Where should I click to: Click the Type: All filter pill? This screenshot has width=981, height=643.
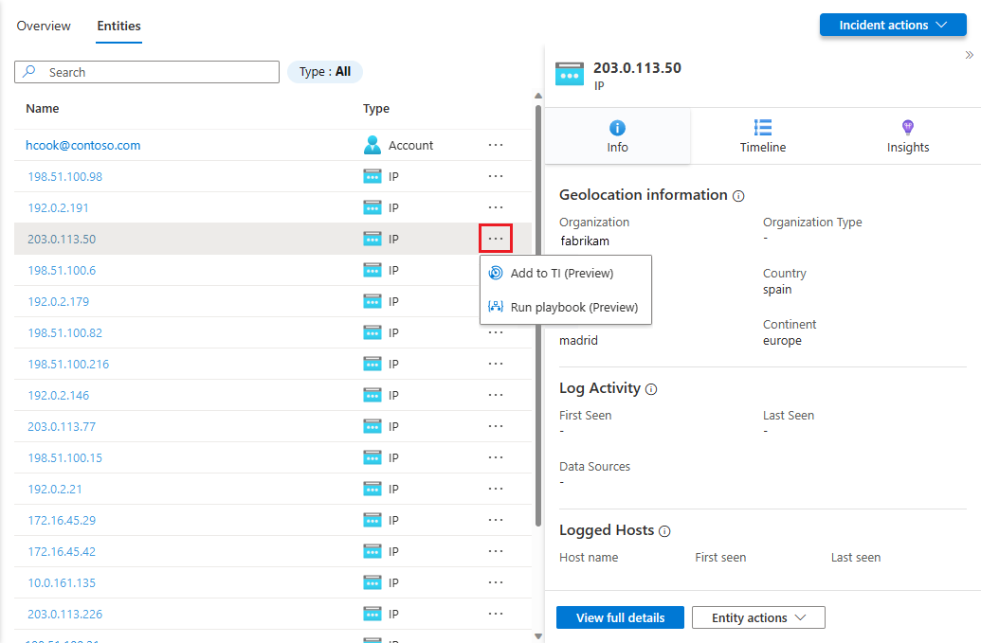pos(324,71)
